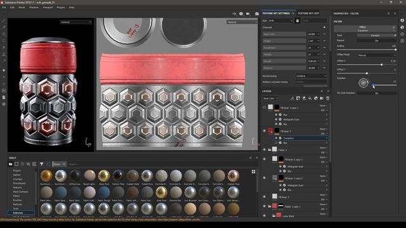Click the Shelf filter funnel icon

[42, 164]
